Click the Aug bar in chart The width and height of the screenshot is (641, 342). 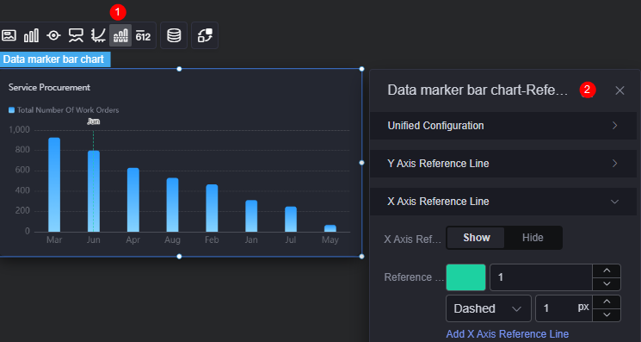[x=173, y=205]
